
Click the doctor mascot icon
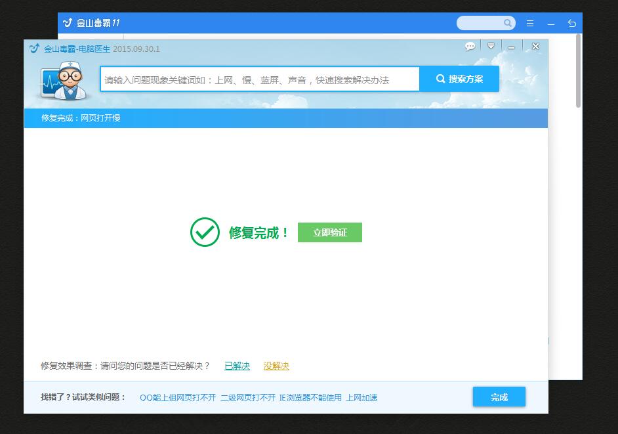tap(64, 81)
